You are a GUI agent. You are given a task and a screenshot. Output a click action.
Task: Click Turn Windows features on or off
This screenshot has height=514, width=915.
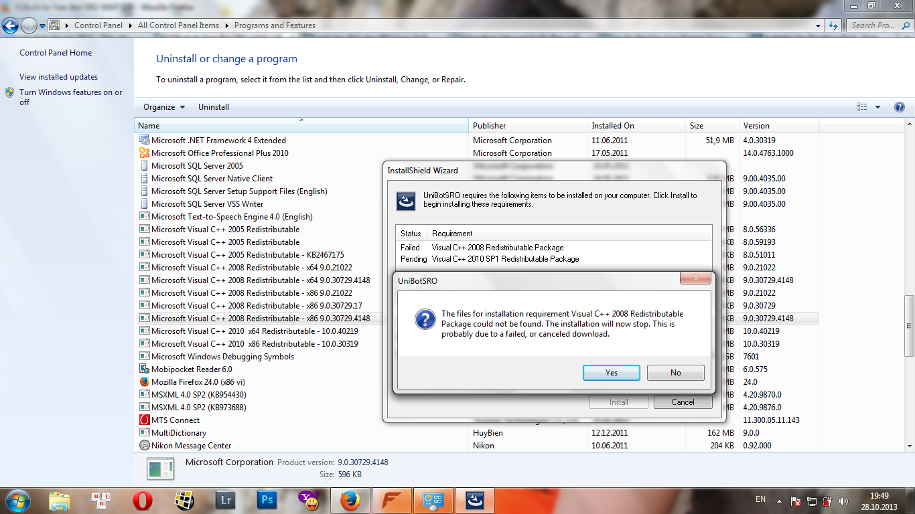click(70, 97)
